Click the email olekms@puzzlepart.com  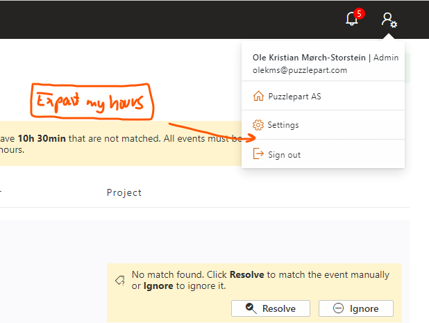(300, 70)
